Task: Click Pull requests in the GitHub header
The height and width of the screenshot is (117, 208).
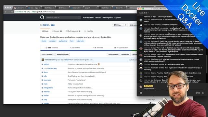Action: pos(88,18)
